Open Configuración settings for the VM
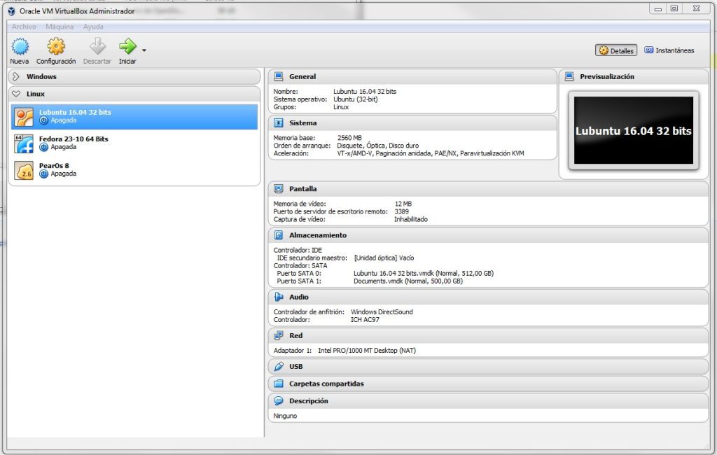The height and width of the screenshot is (455, 717). pos(55,49)
